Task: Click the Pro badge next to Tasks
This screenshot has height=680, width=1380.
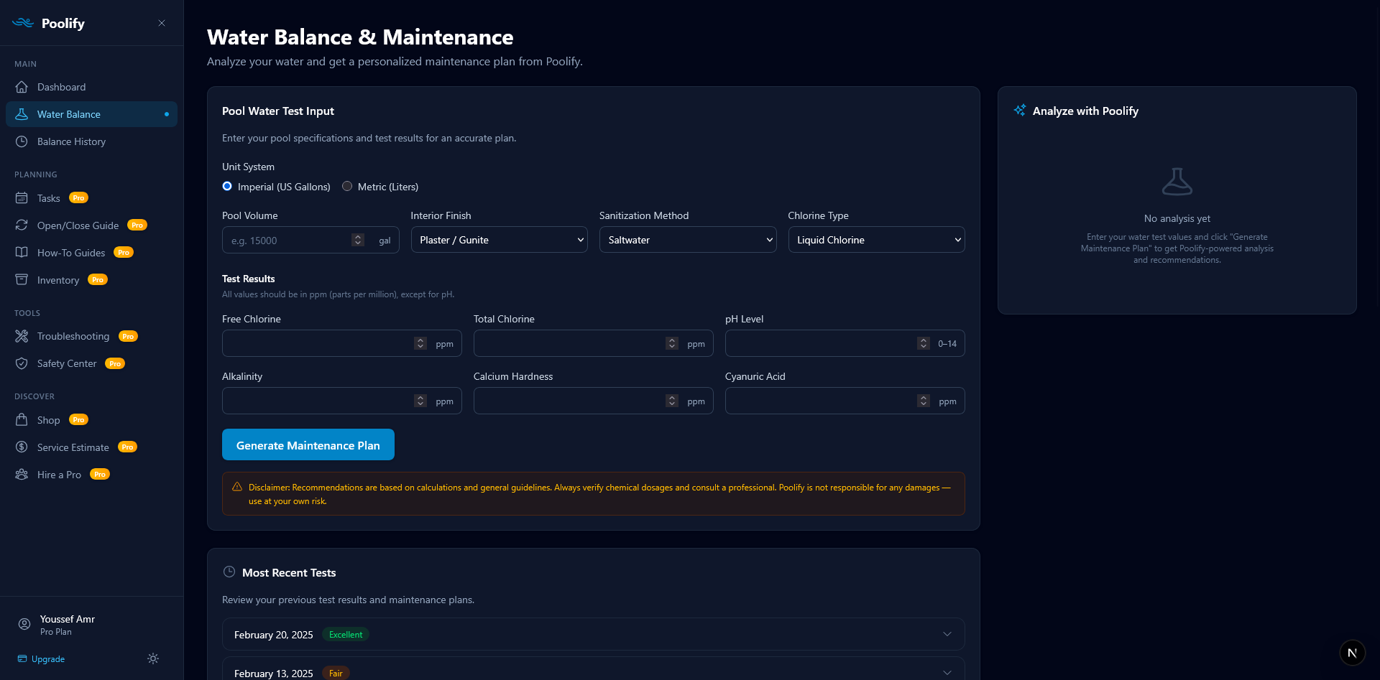Action: [79, 197]
